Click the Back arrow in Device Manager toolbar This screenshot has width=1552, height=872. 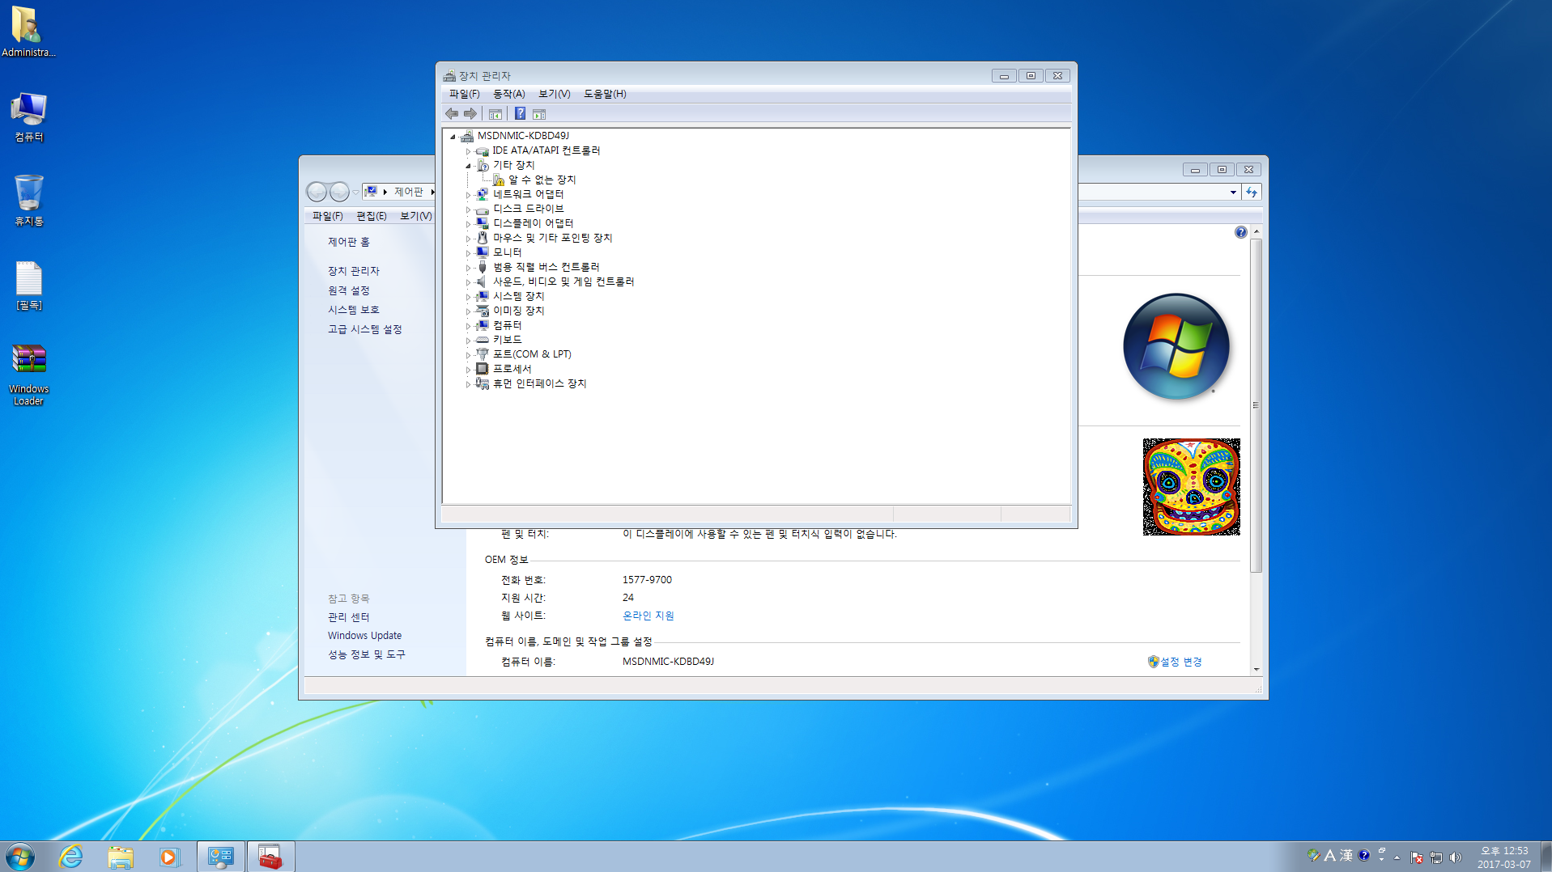click(x=452, y=114)
